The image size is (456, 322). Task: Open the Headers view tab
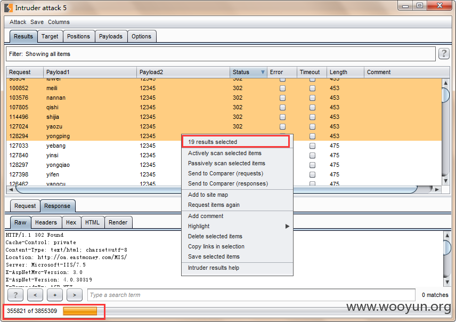click(46, 222)
